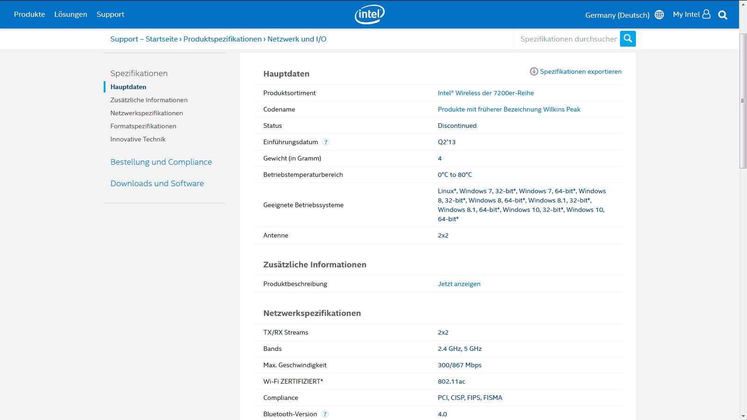Click the Spezifikationen exportieren download icon

click(534, 71)
